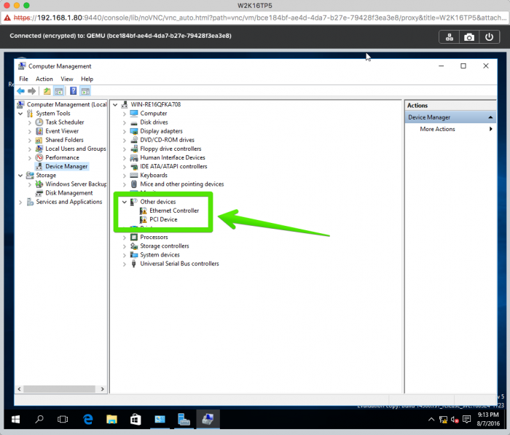Take a screenshot with noVNC camera icon

tap(469, 37)
